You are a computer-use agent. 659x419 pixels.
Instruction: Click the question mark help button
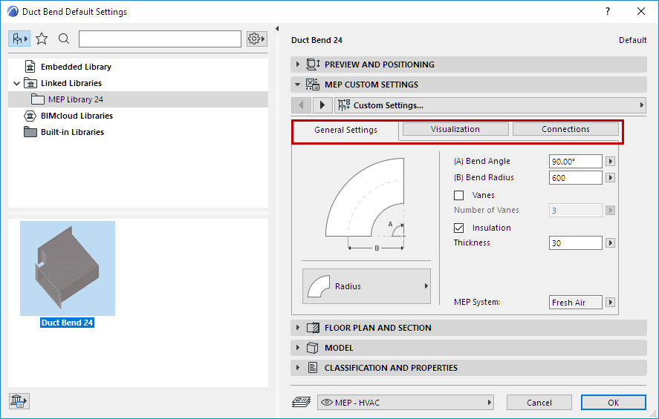[608, 11]
